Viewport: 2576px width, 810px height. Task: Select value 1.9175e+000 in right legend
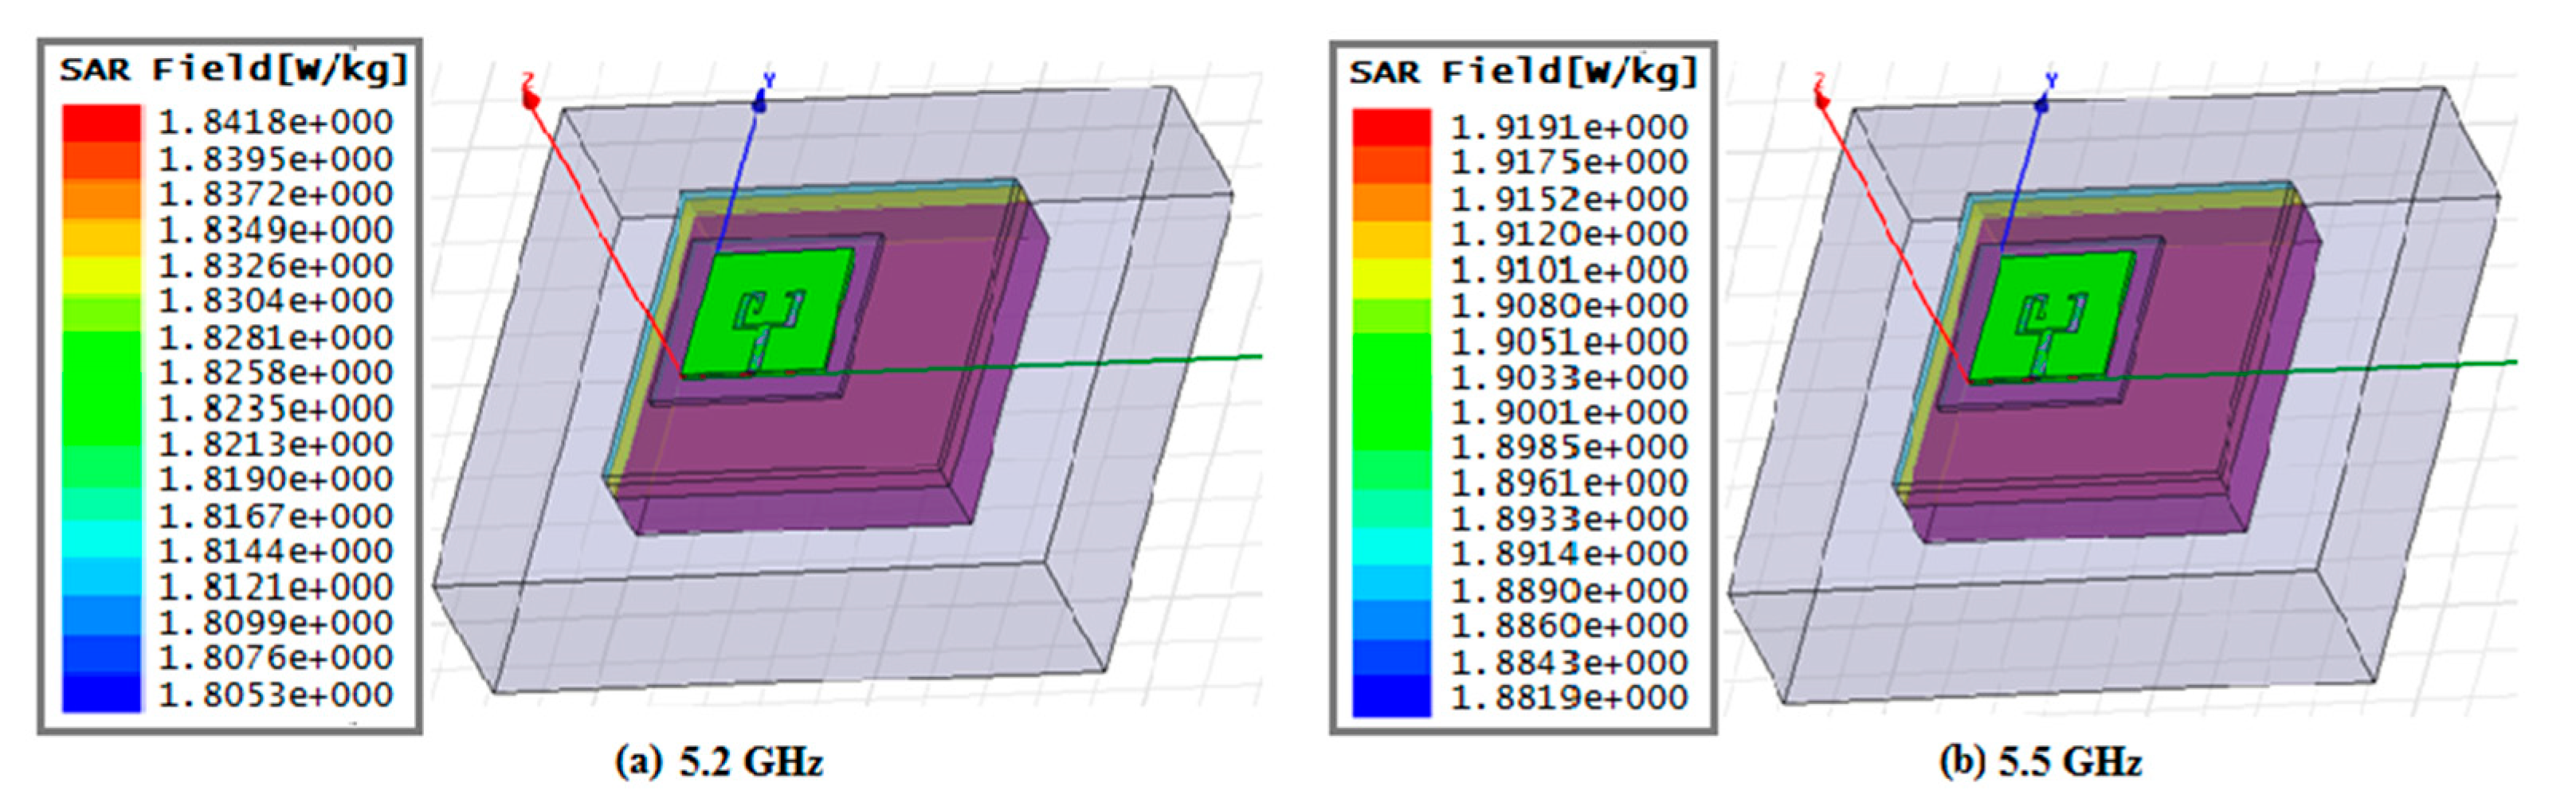click(x=1569, y=162)
